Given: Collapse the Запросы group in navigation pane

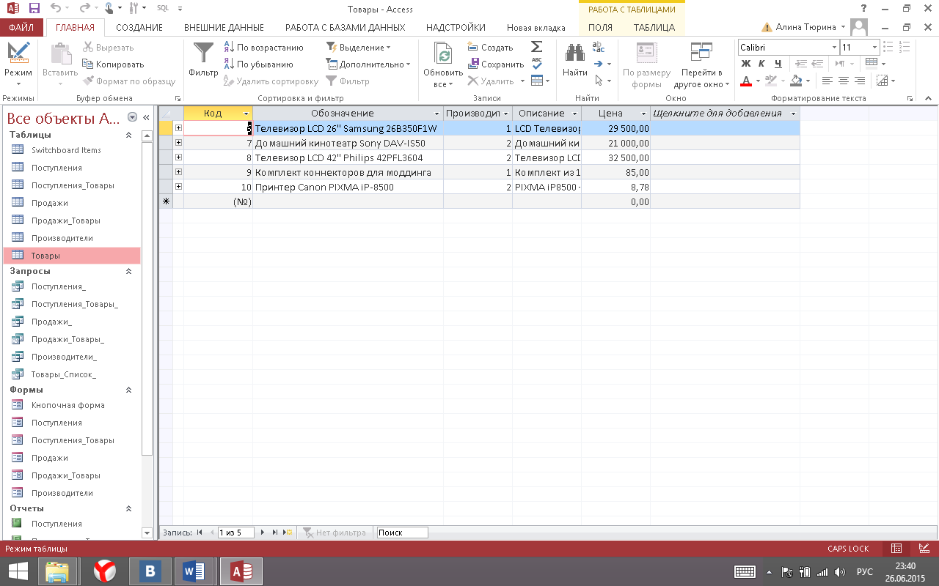Looking at the screenshot, I should (x=129, y=271).
